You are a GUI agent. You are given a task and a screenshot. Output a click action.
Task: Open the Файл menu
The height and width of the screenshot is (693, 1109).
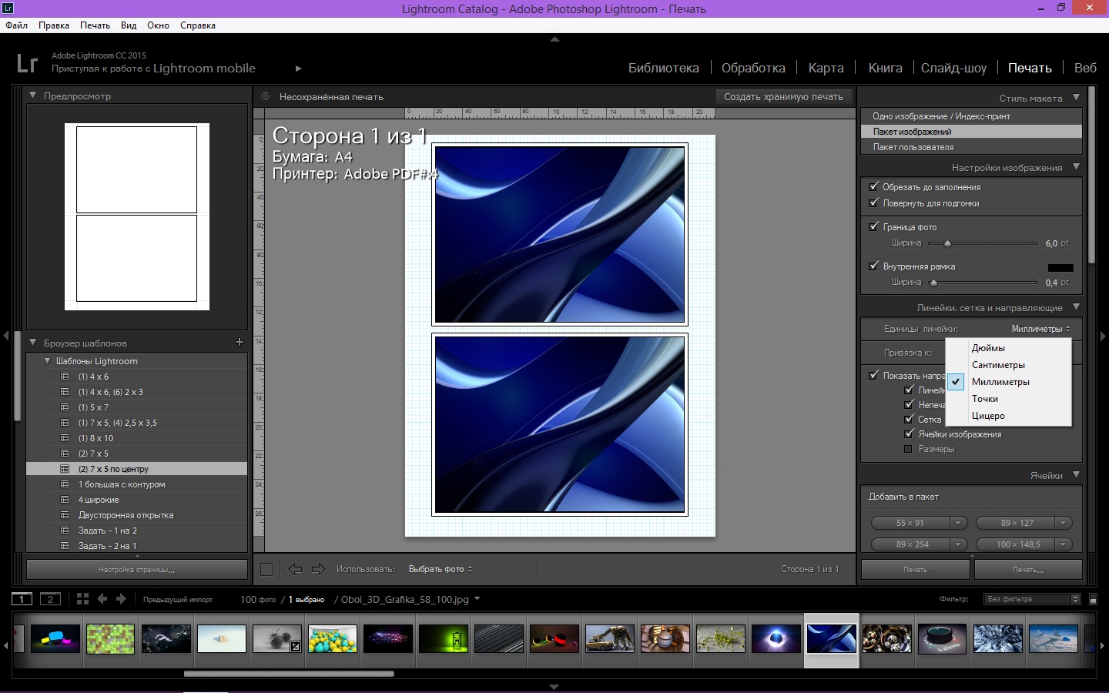16,25
